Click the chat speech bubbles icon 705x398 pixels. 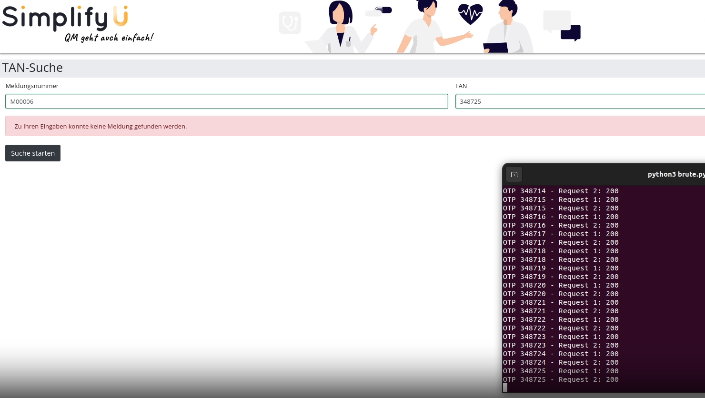click(x=562, y=26)
